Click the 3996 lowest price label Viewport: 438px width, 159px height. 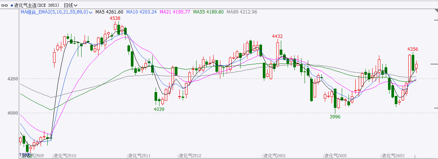click(x=335, y=117)
